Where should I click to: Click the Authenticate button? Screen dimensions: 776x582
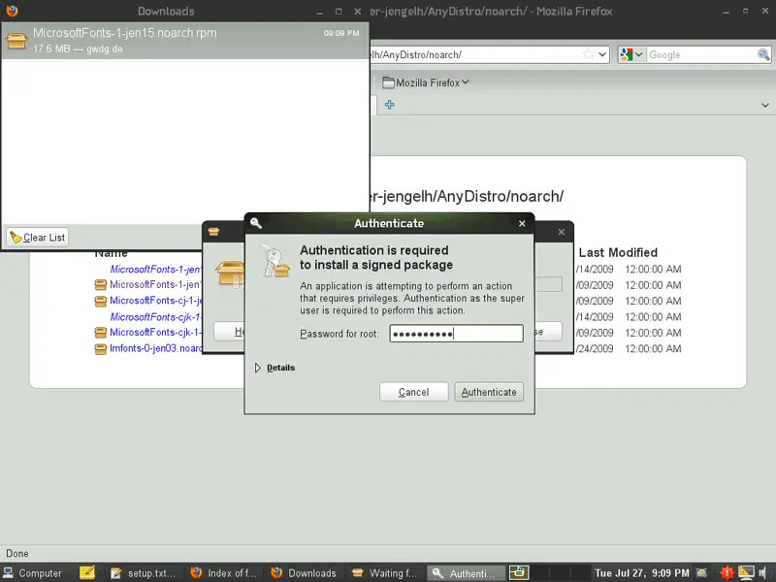click(x=489, y=392)
